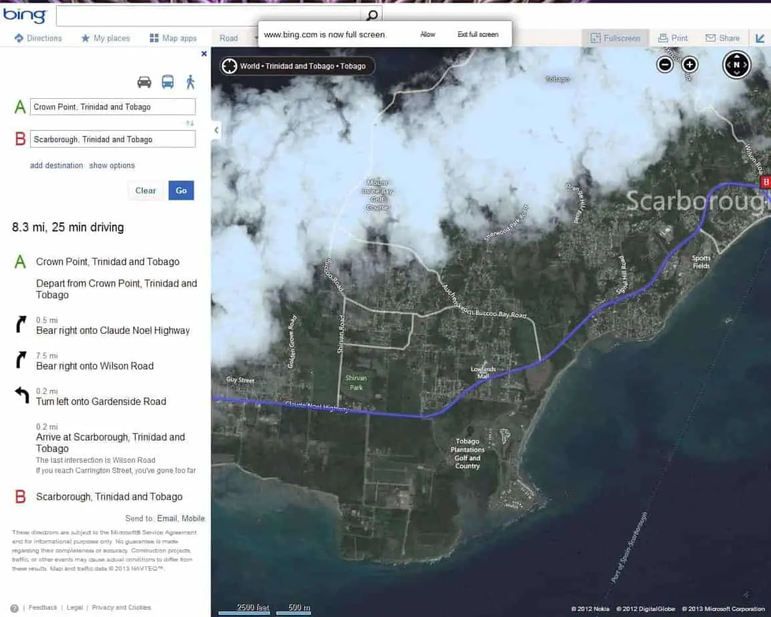Click the north compass rotation control

[736, 65]
